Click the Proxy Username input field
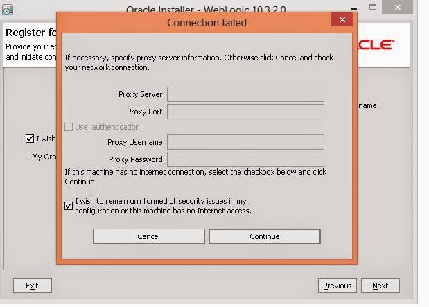The width and height of the screenshot is (429, 307). pyautogui.click(x=246, y=142)
